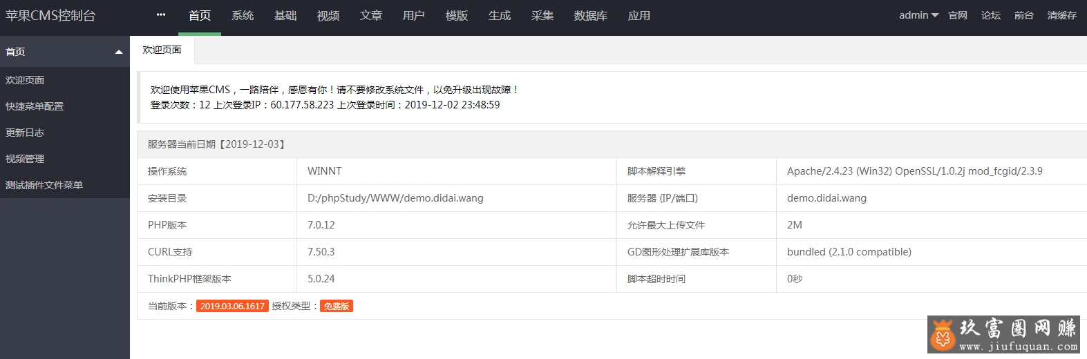Click the WINNT operating system value
The width and height of the screenshot is (1087, 359).
(325, 171)
